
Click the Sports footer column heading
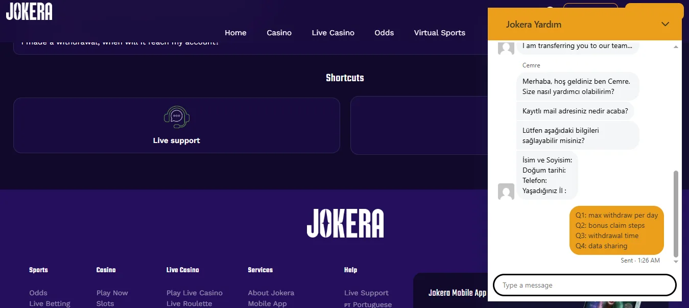(x=38, y=270)
